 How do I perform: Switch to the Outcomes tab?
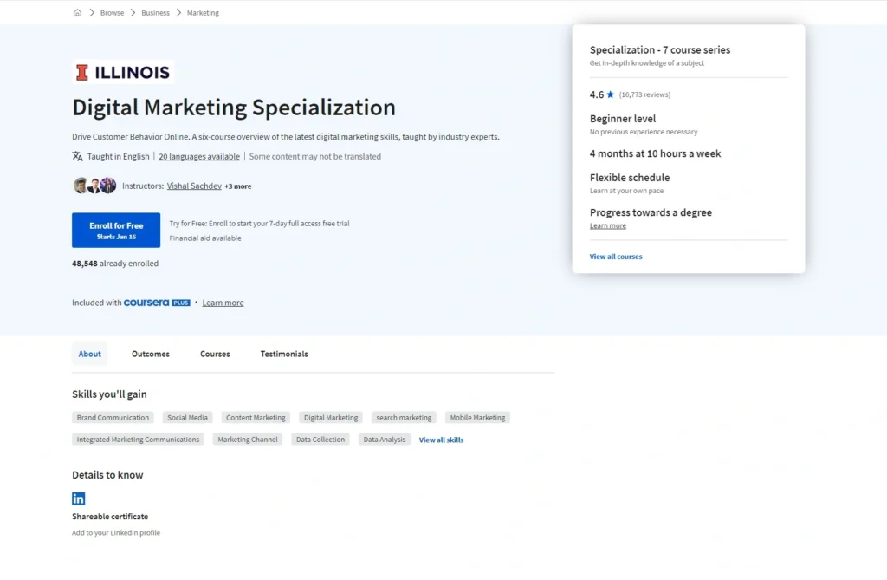tap(151, 354)
